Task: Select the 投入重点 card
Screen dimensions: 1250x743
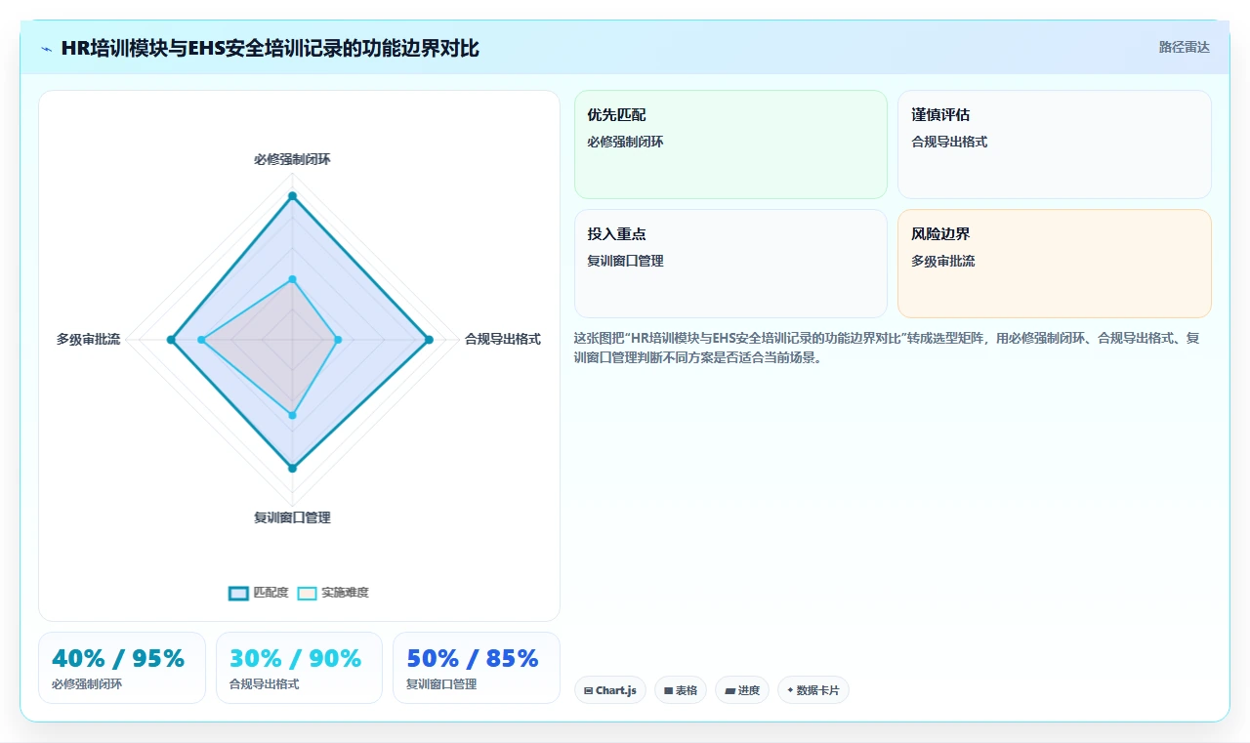Action: tap(730, 264)
